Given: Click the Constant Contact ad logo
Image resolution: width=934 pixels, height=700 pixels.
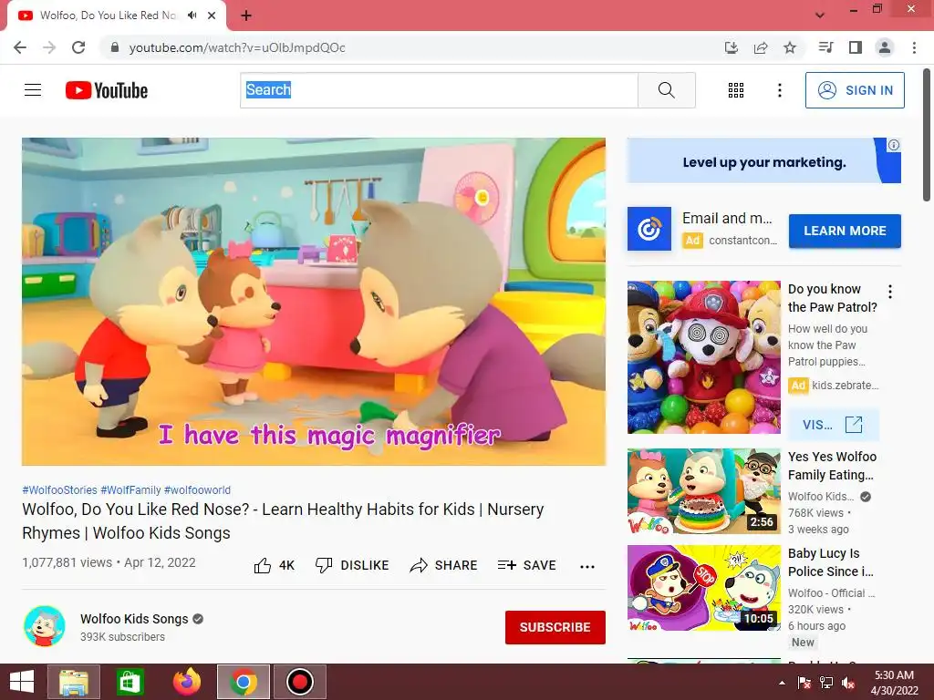Looking at the screenshot, I should coord(649,229).
